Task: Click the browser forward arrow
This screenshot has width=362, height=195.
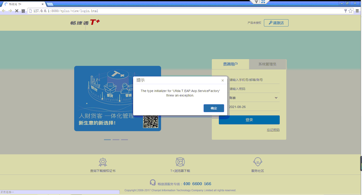Action: tap(10, 11)
